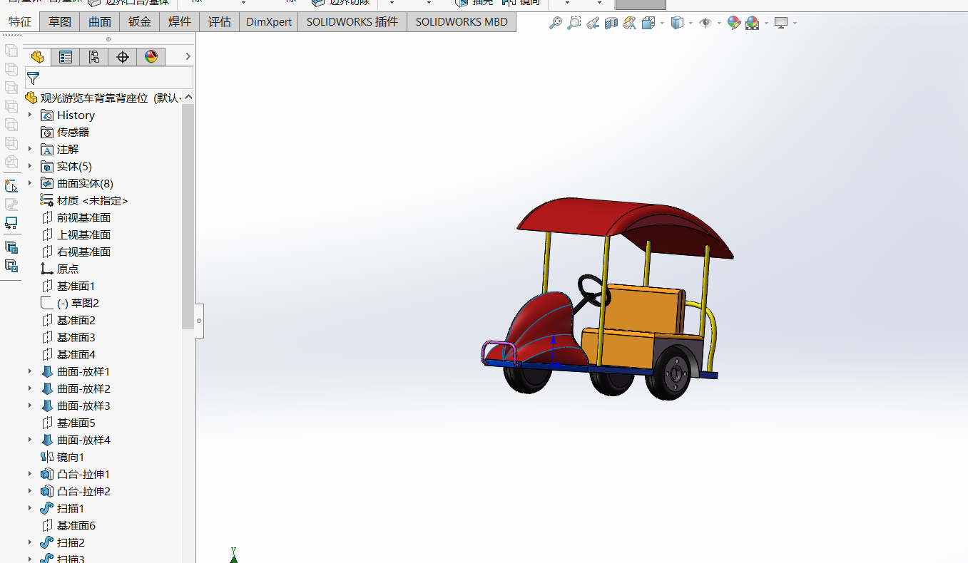
Task: Open the PropertyManager tab icon
Action: point(66,57)
